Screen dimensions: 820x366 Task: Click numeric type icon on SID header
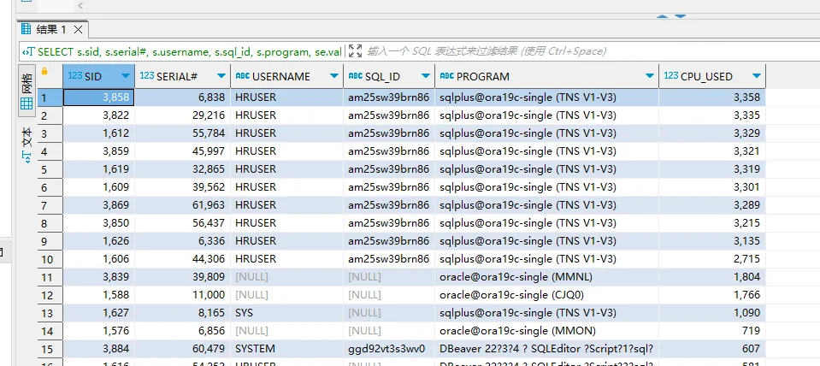tap(75, 76)
